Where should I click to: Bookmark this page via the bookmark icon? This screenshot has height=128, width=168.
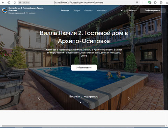(x=137, y=2)
